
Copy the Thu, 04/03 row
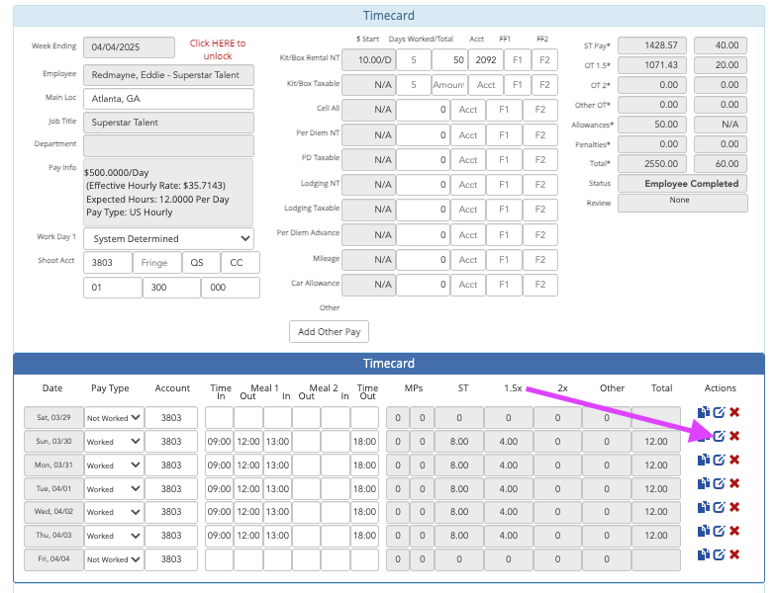coord(703,531)
